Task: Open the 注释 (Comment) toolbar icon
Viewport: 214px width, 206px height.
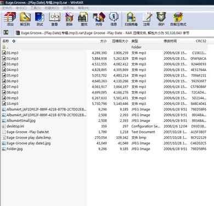Action: (147, 19)
